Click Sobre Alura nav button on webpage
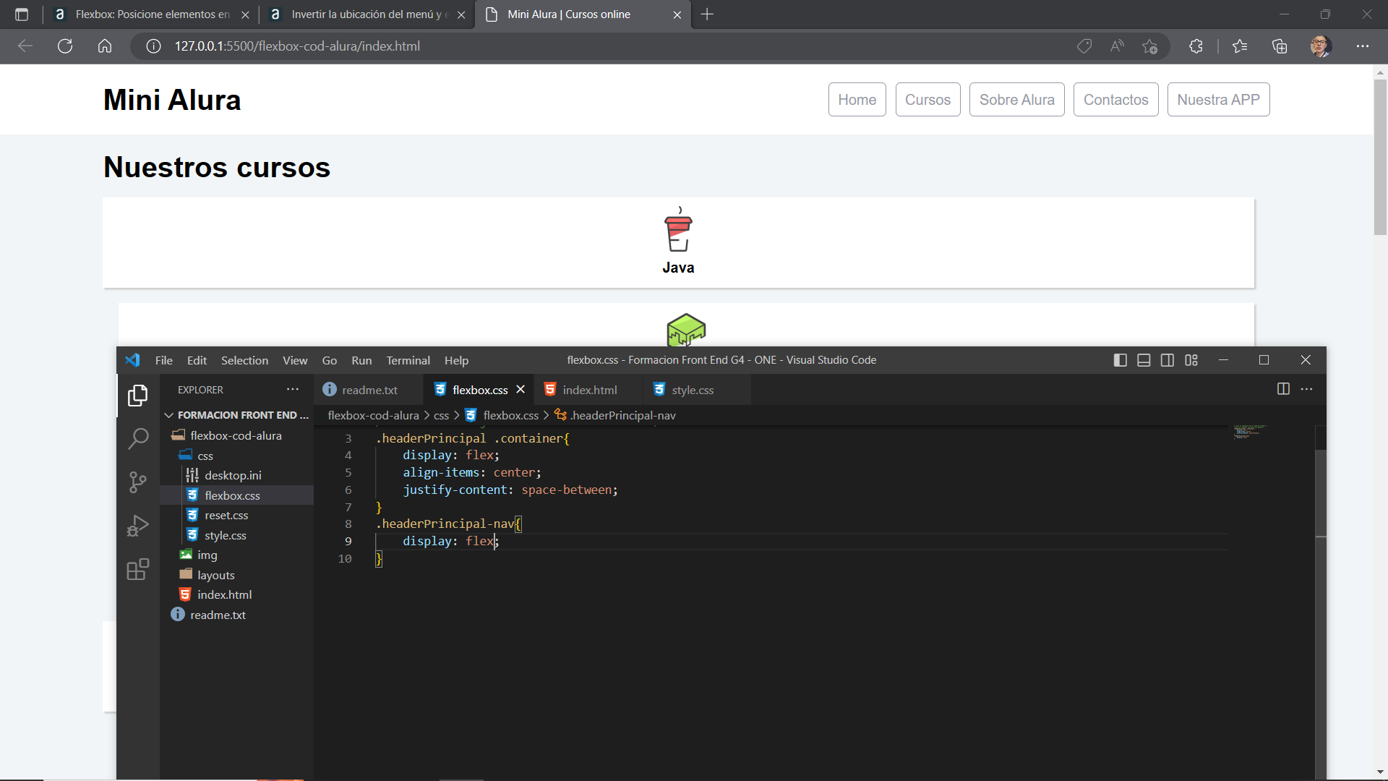The height and width of the screenshot is (781, 1388). point(1016,100)
